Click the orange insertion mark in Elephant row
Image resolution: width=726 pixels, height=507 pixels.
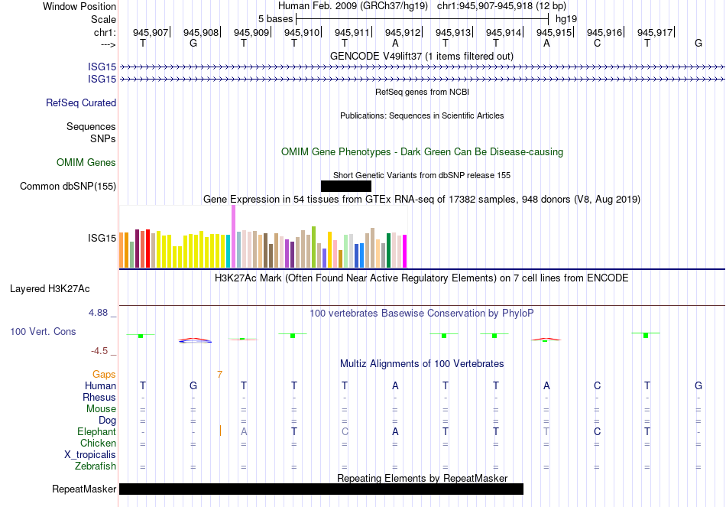(x=220, y=431)
